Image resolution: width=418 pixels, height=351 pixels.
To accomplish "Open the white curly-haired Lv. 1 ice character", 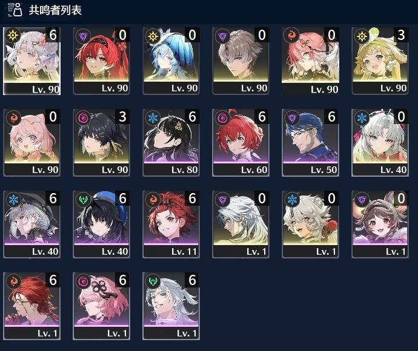I will [x=310, y=225].
